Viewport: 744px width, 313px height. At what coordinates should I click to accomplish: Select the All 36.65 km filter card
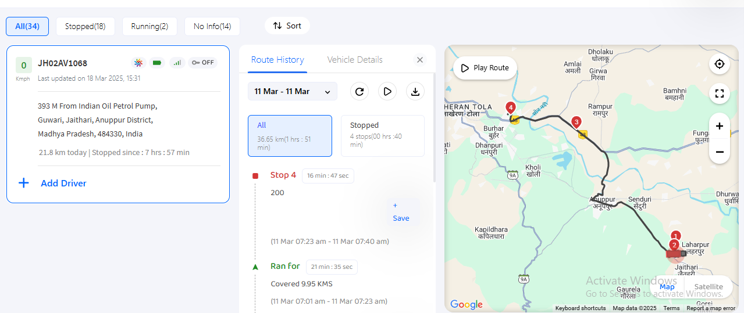[290, 136]
